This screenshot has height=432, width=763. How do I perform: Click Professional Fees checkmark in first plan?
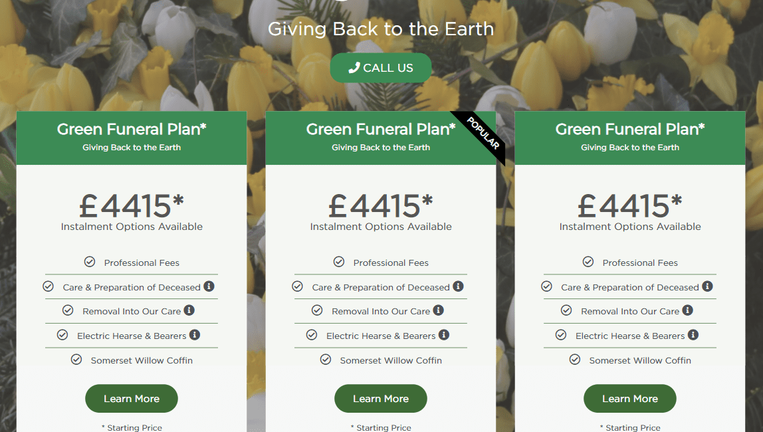click(90, 262)
